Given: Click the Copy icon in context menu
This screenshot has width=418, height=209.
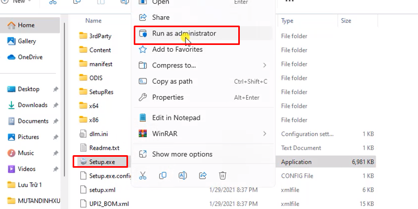Looking at the screenshot, I should coord(162,175).
